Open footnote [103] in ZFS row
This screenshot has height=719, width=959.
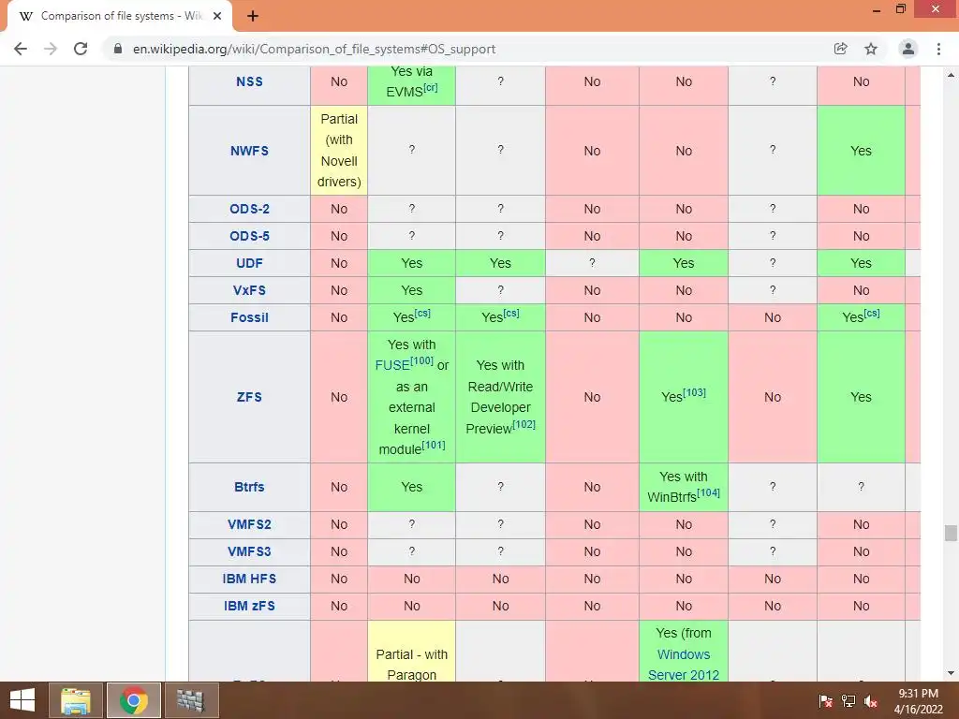point(694,392)
